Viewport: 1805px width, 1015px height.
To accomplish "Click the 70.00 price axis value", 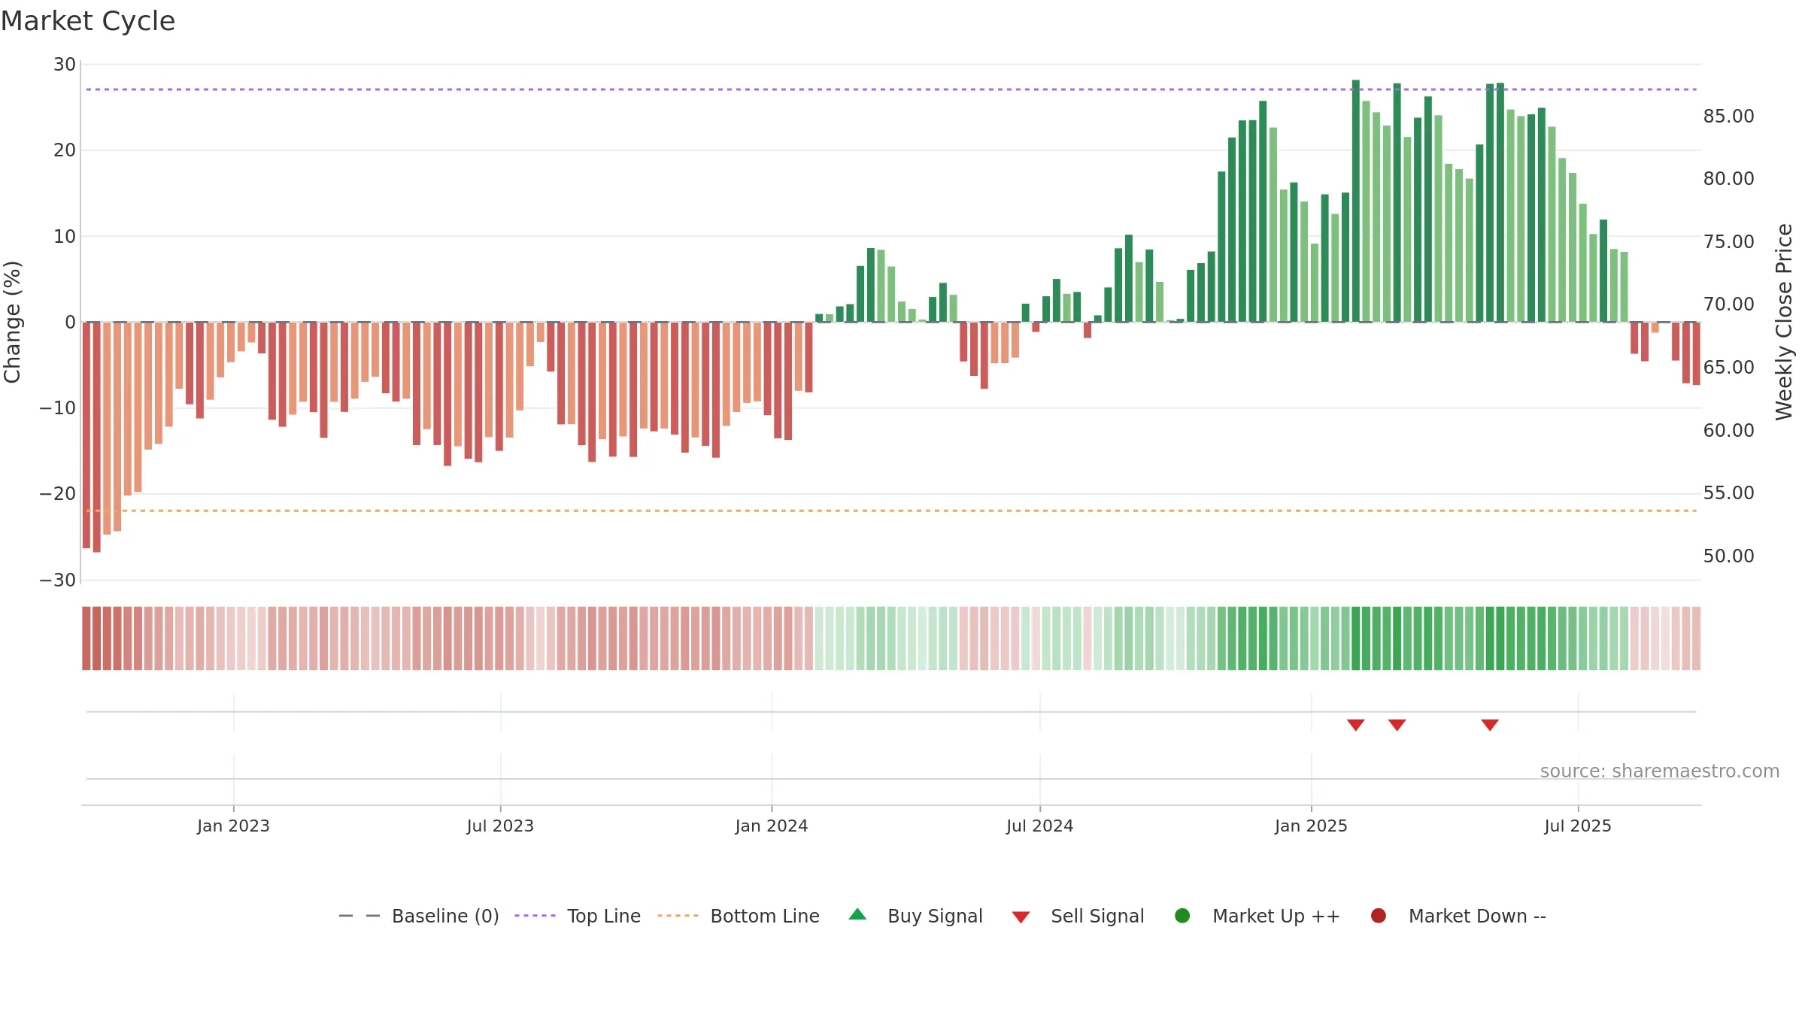I will pyautogui.click(x=1728, y=304).
